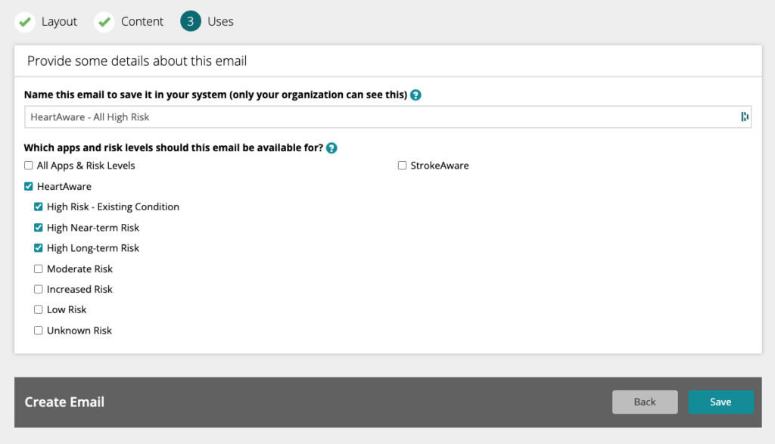Select the Unknown Risk checkbox
Viewport: 775px width, 444px height.
(38, 331)
